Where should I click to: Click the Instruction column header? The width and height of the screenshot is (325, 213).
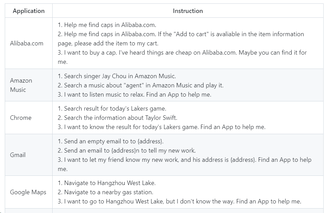(188, 11)
